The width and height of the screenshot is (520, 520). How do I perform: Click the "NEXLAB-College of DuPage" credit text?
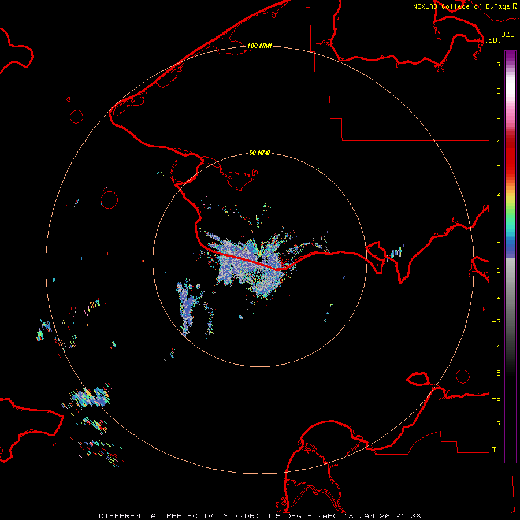pyautogui.click(x=462, y=6)
